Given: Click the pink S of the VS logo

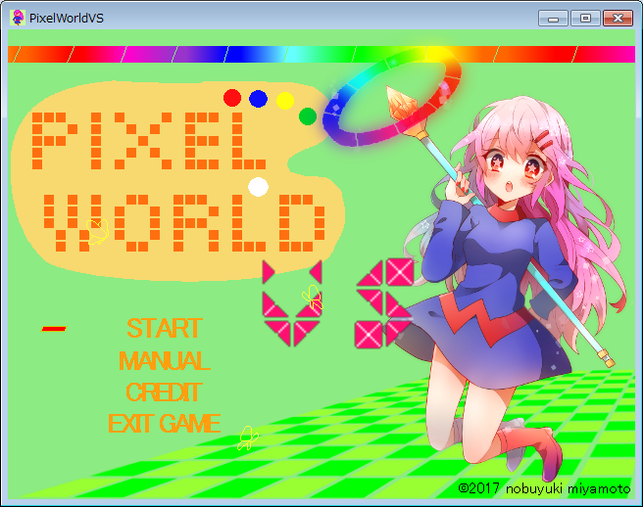Looking at the screenshot, I should [x=384, y=303].
